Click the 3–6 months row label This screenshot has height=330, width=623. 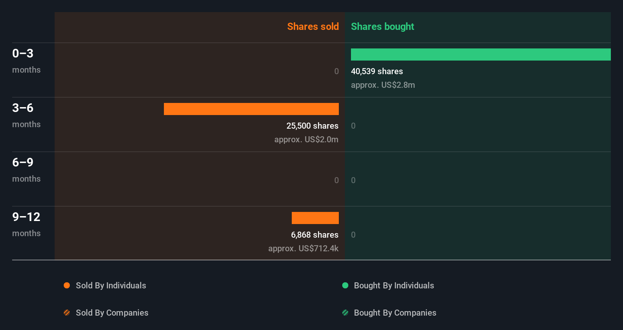point(26,115)
